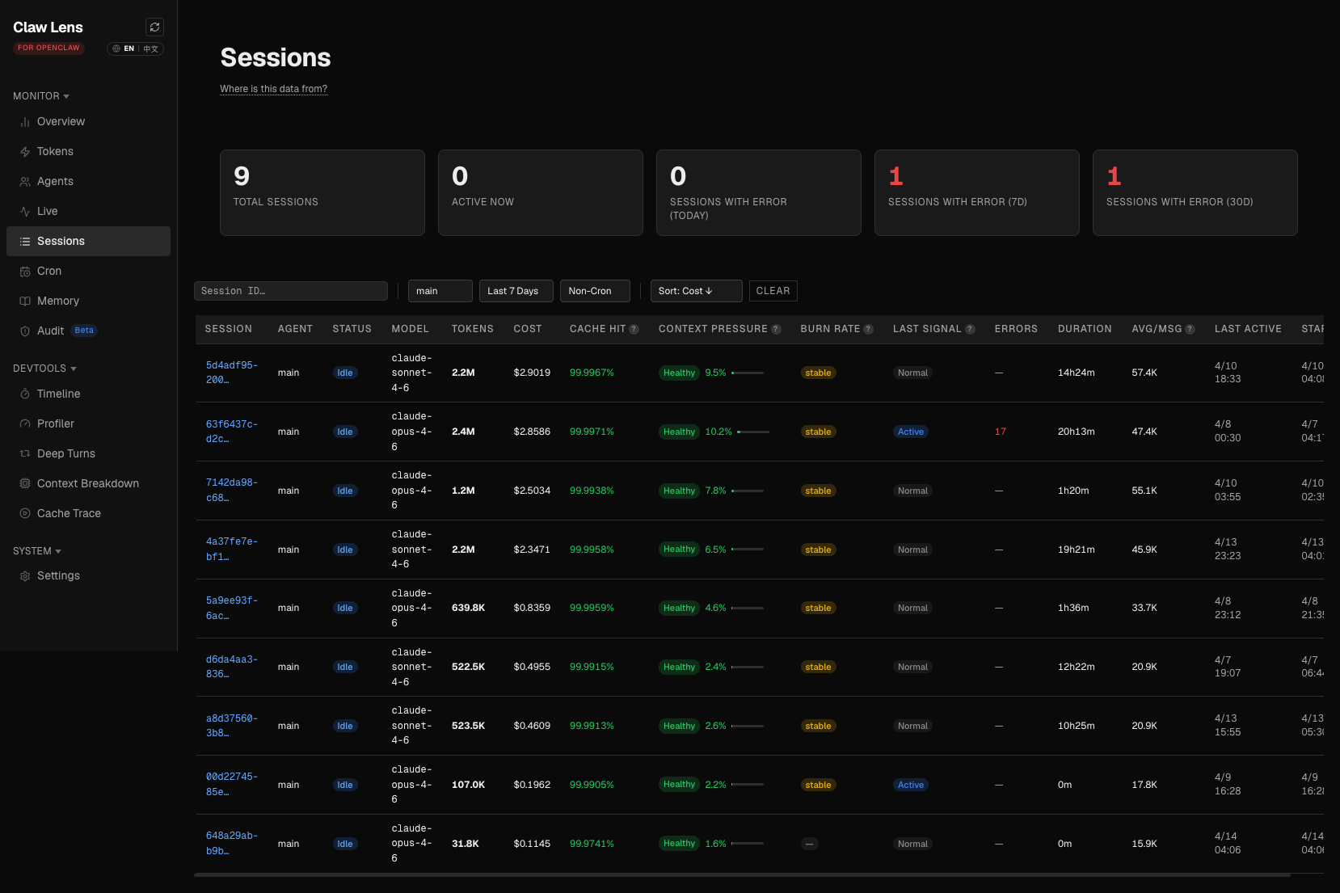Click help icon next to Last Signal header
The height and width of the screenshot is (893, 1340).
[971, 330]
